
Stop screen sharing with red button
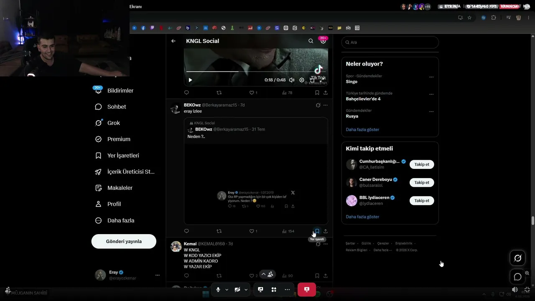(x=306, y=289)
